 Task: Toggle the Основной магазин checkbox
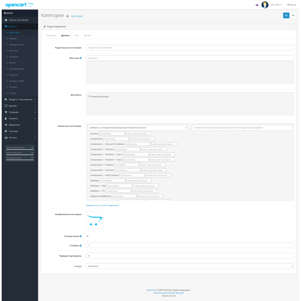89,96
